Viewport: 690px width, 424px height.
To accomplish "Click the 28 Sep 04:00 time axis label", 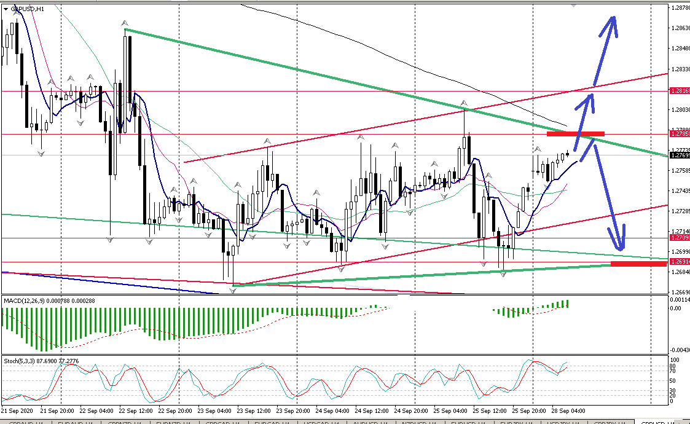I will [556, 410].
